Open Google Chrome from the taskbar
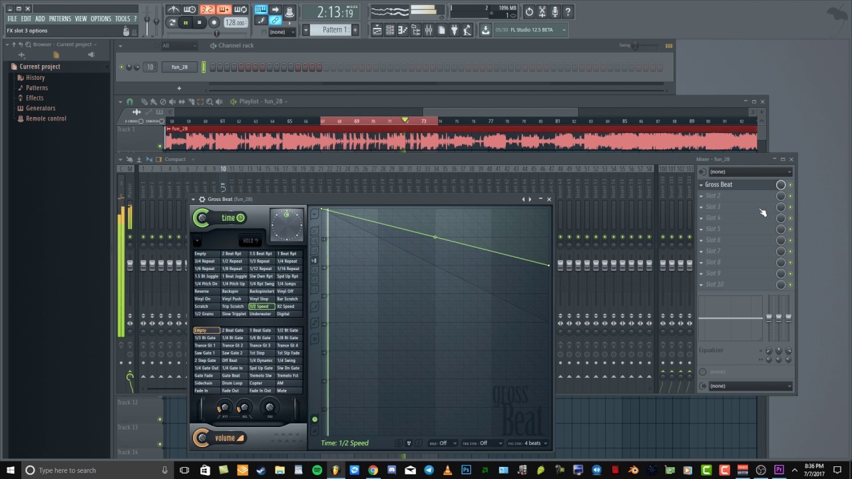The width and height of the screenshot is (852, 479). [x=373, y=470]
